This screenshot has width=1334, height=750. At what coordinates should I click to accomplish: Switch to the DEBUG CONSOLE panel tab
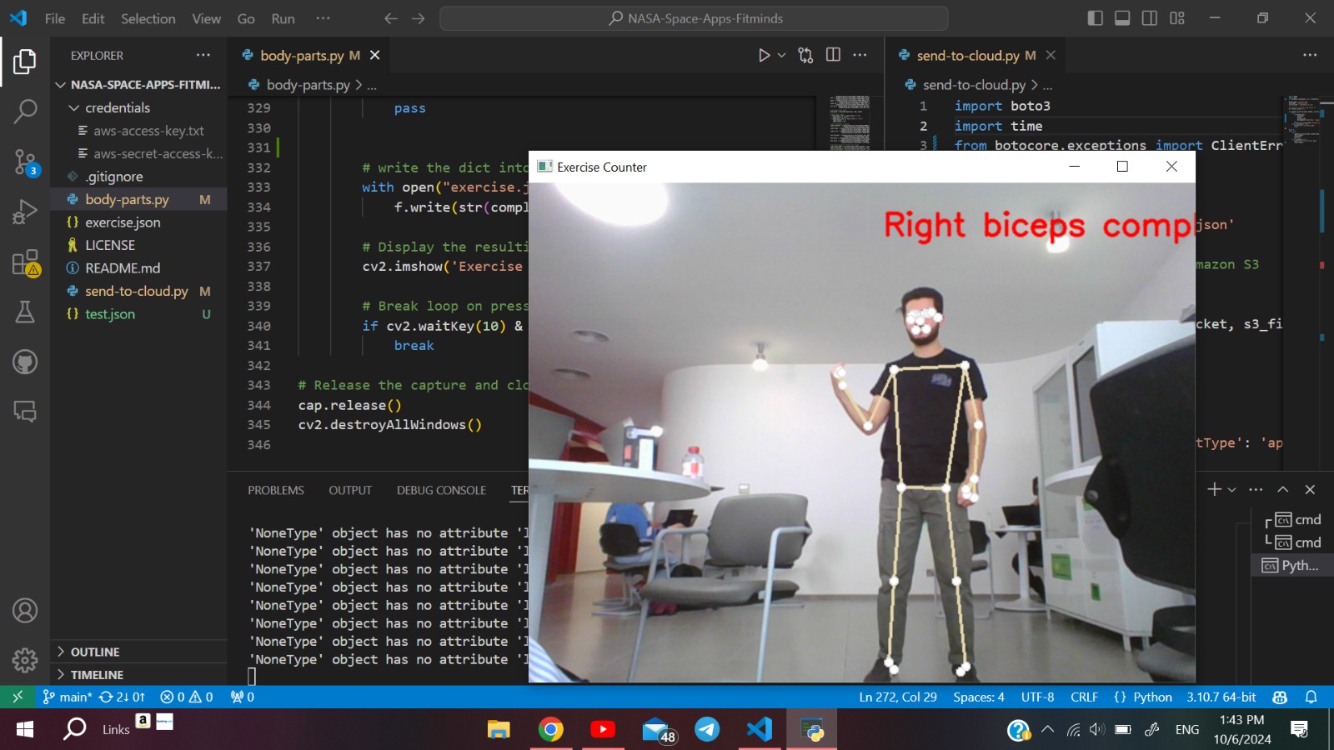[441, 491]
